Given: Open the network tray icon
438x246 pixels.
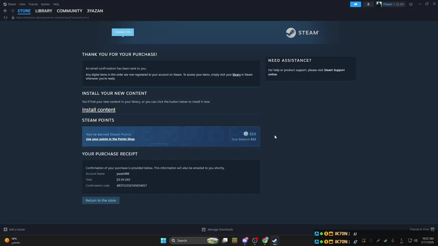Looking at the screenshot, I should pos(410,241).
